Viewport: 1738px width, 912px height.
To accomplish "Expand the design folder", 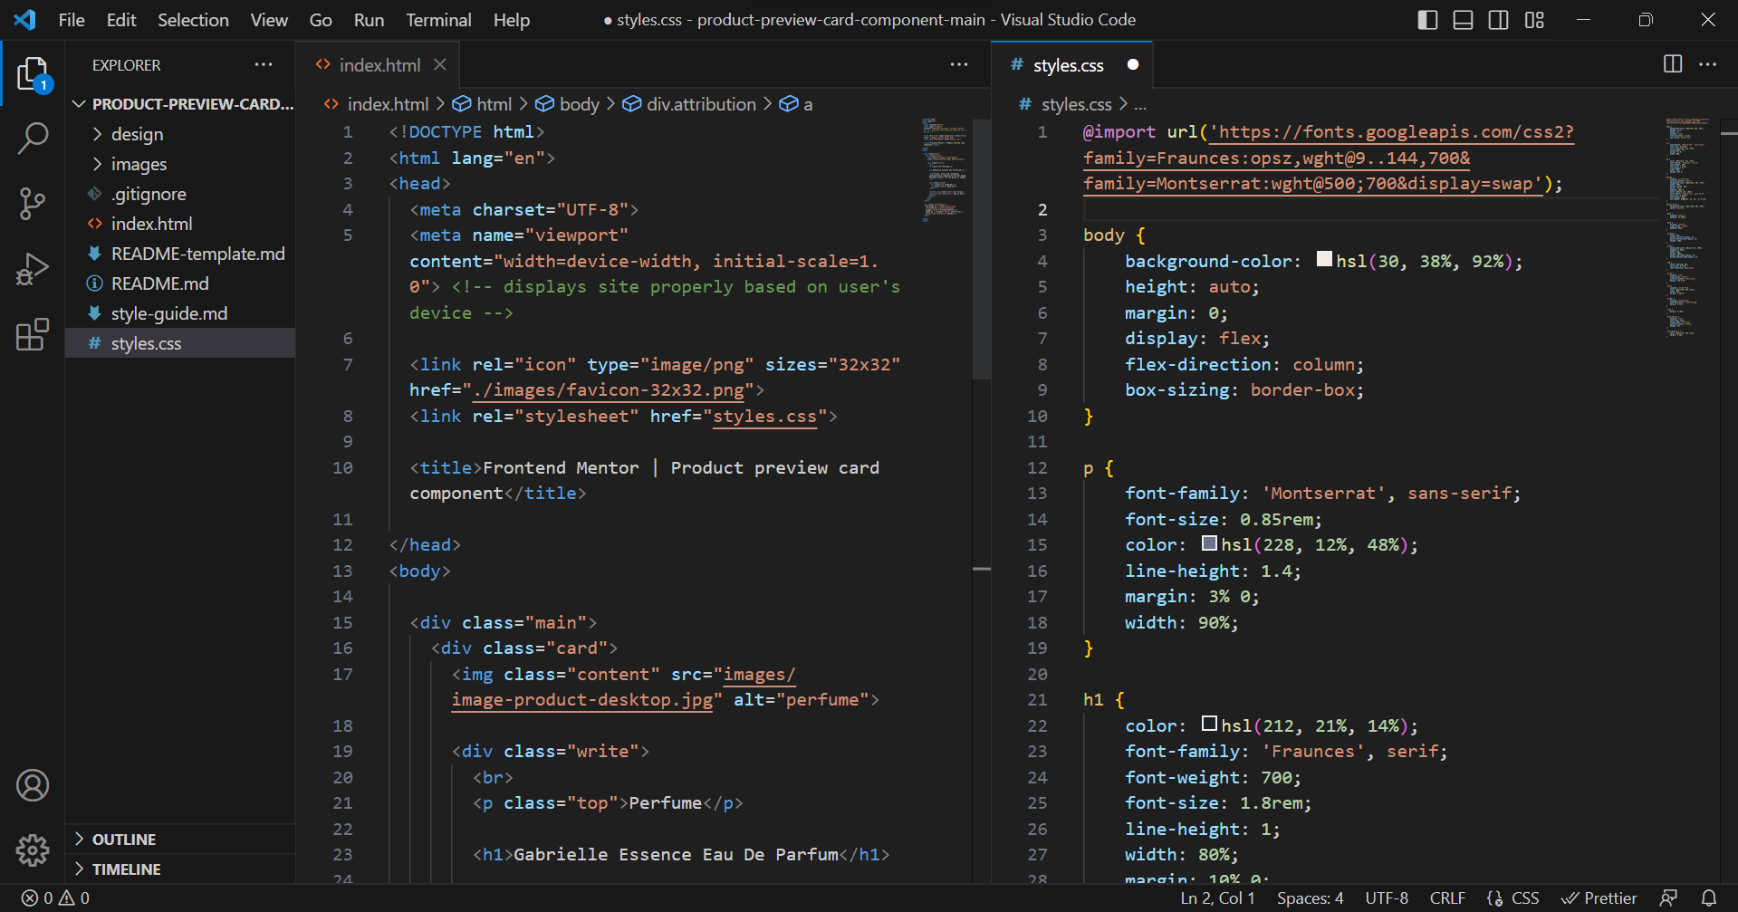I will [181, 134].
